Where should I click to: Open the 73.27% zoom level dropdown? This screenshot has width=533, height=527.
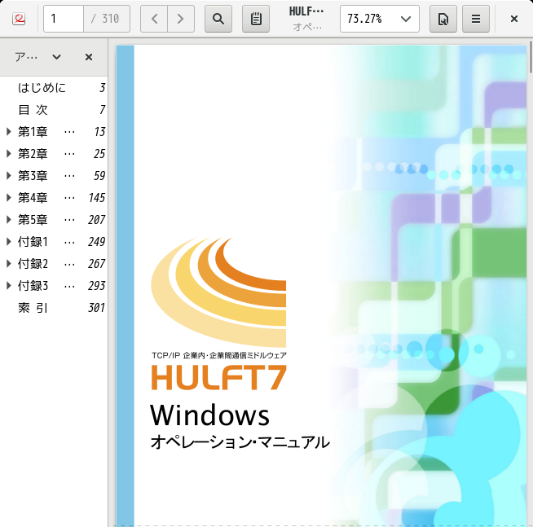coord(379,19)
